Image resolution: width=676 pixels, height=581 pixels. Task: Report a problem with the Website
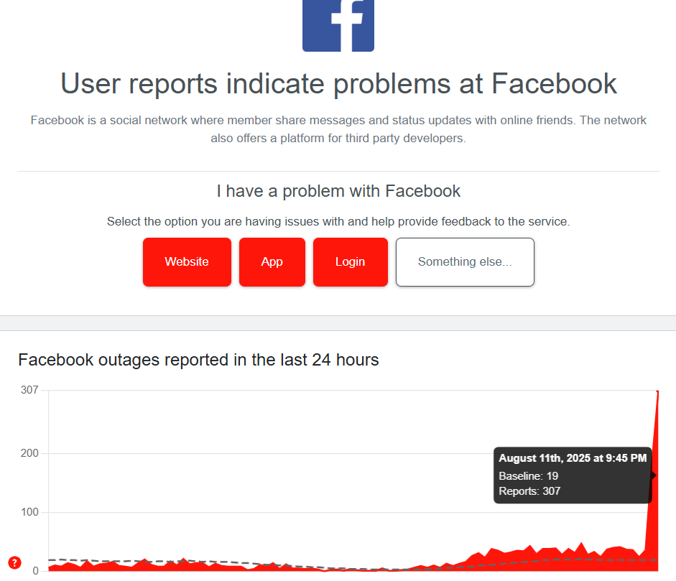click(x=187, y=262)
